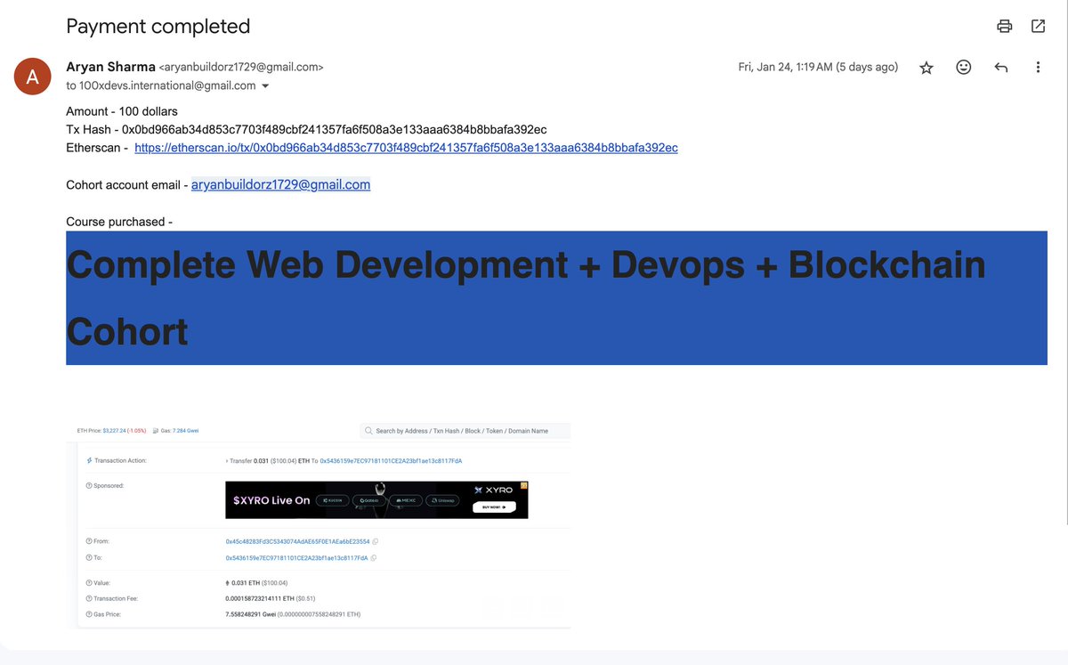Click the 'Payment completed' subject line
The width and height of the screenshot is (1068, 665).
click(x=158, y=26)
